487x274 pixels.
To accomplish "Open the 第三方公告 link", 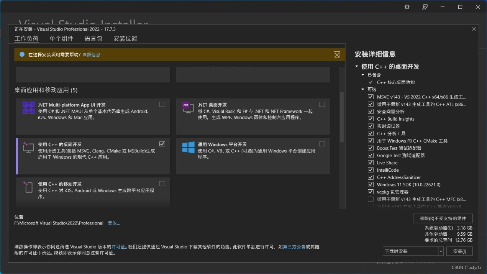I will point(294,247).
